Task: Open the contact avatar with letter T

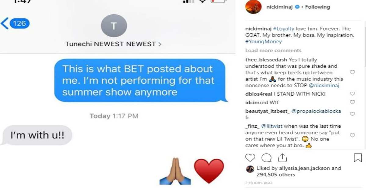Action: point(114,26)
